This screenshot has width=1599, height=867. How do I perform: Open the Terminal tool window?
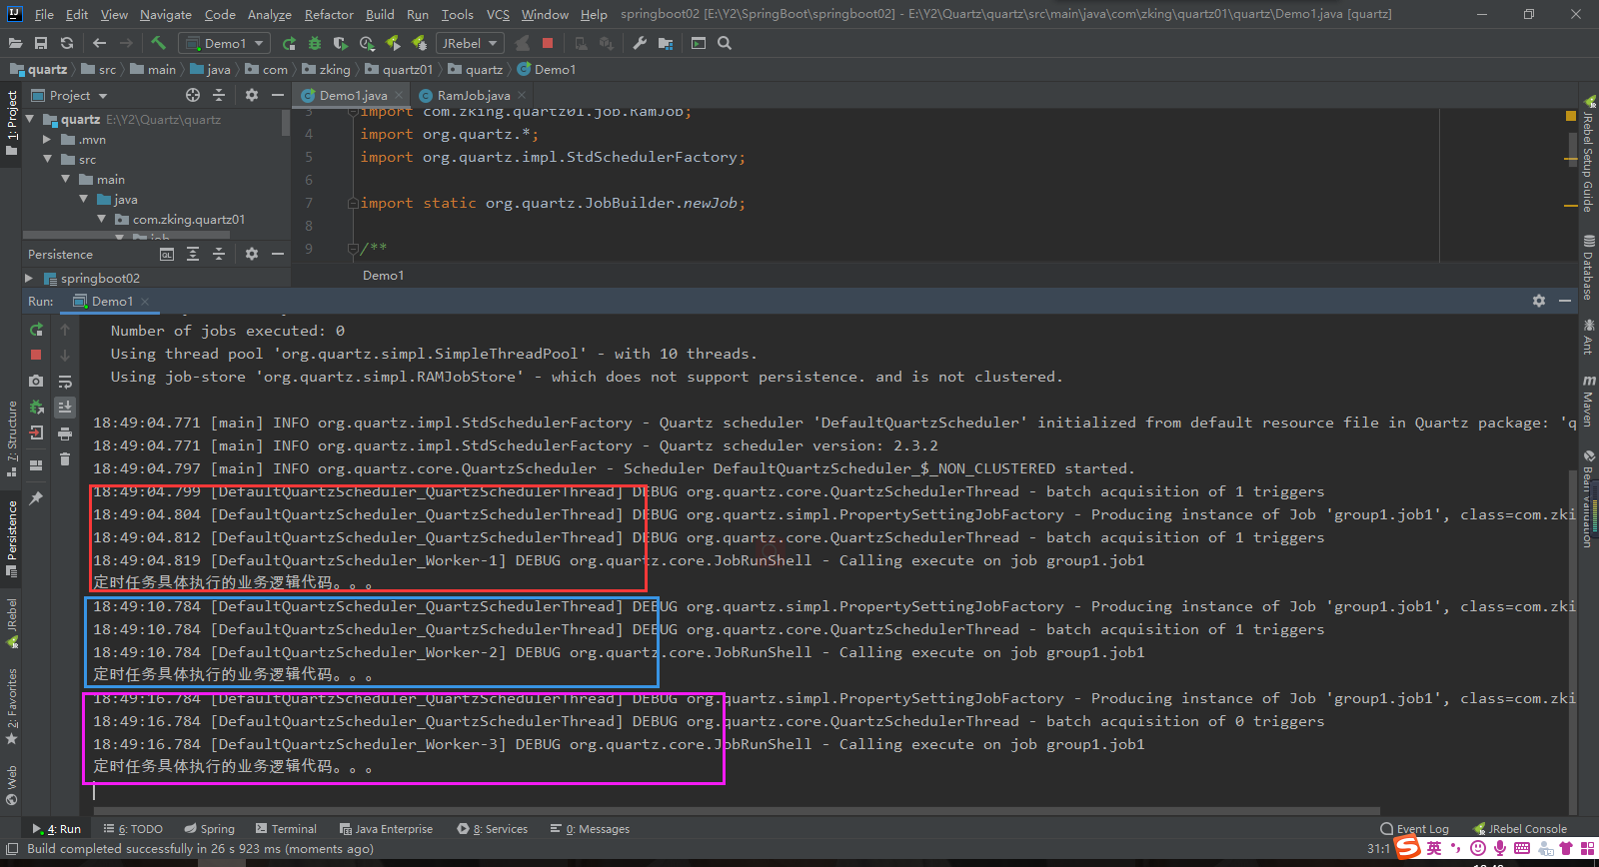pos(286,829)
